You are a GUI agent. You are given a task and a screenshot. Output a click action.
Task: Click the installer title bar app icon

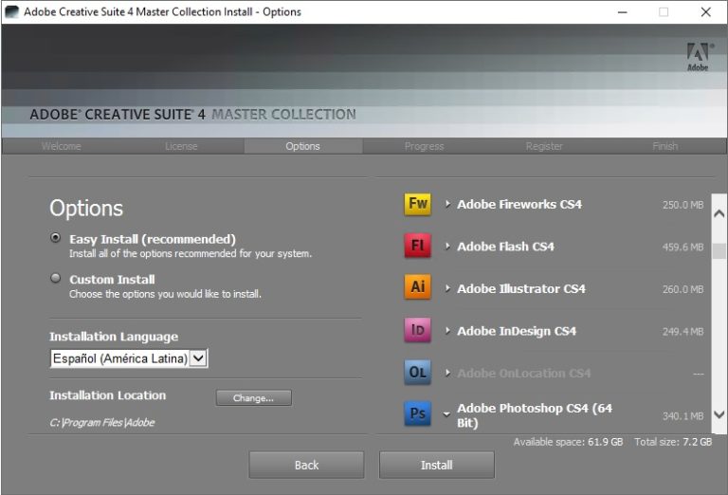tap(11, 12)
